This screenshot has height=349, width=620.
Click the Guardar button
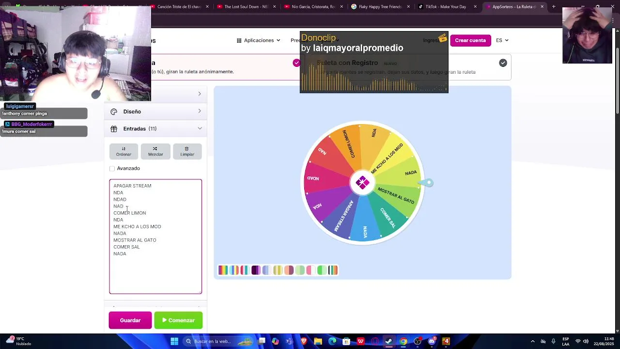pos(130,320)
